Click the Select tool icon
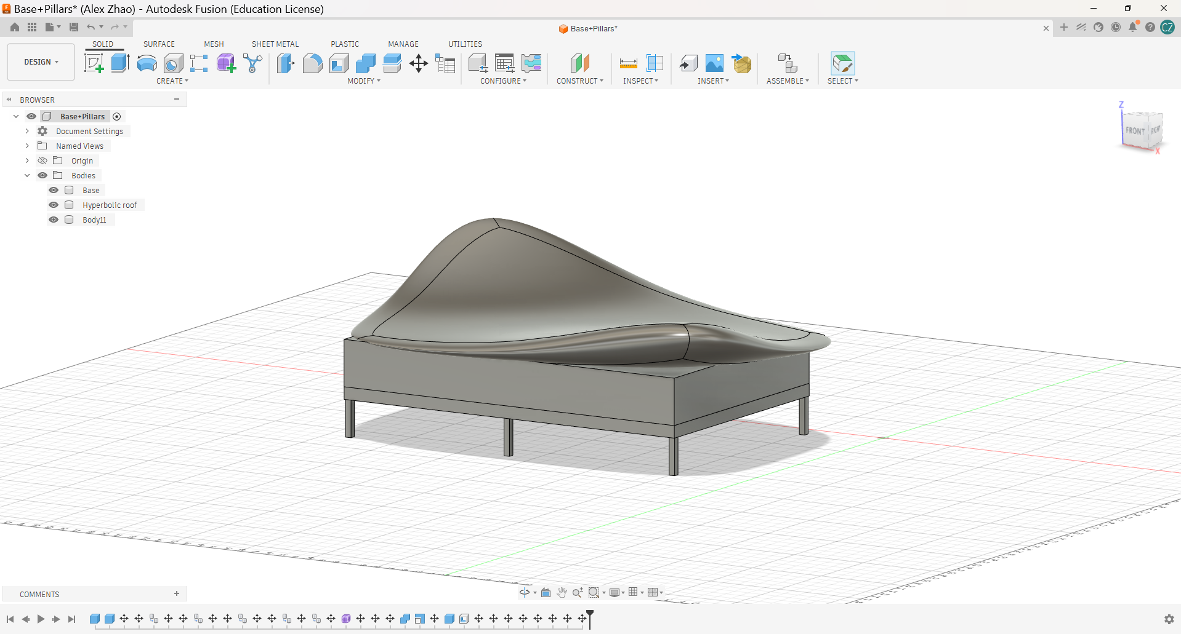Viewport: 1181px width, 634px height. [842, 63]
